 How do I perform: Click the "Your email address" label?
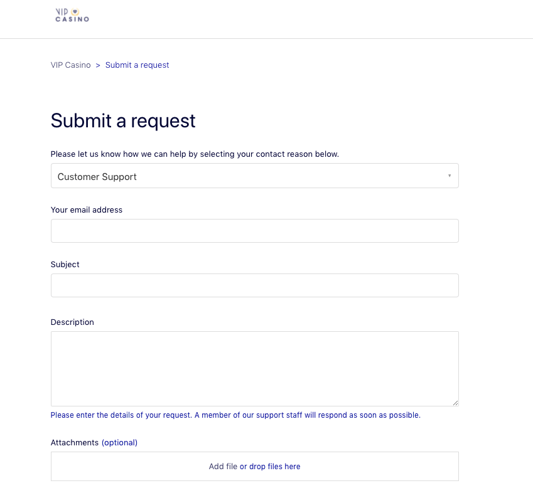coord(87,210)
